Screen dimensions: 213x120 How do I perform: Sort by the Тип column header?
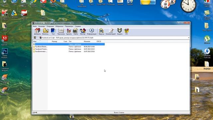tap(76, 41)
